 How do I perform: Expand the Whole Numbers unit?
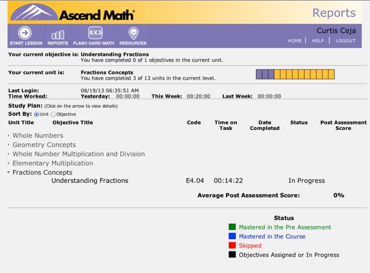pyautogui.click(x=38, y=136)
